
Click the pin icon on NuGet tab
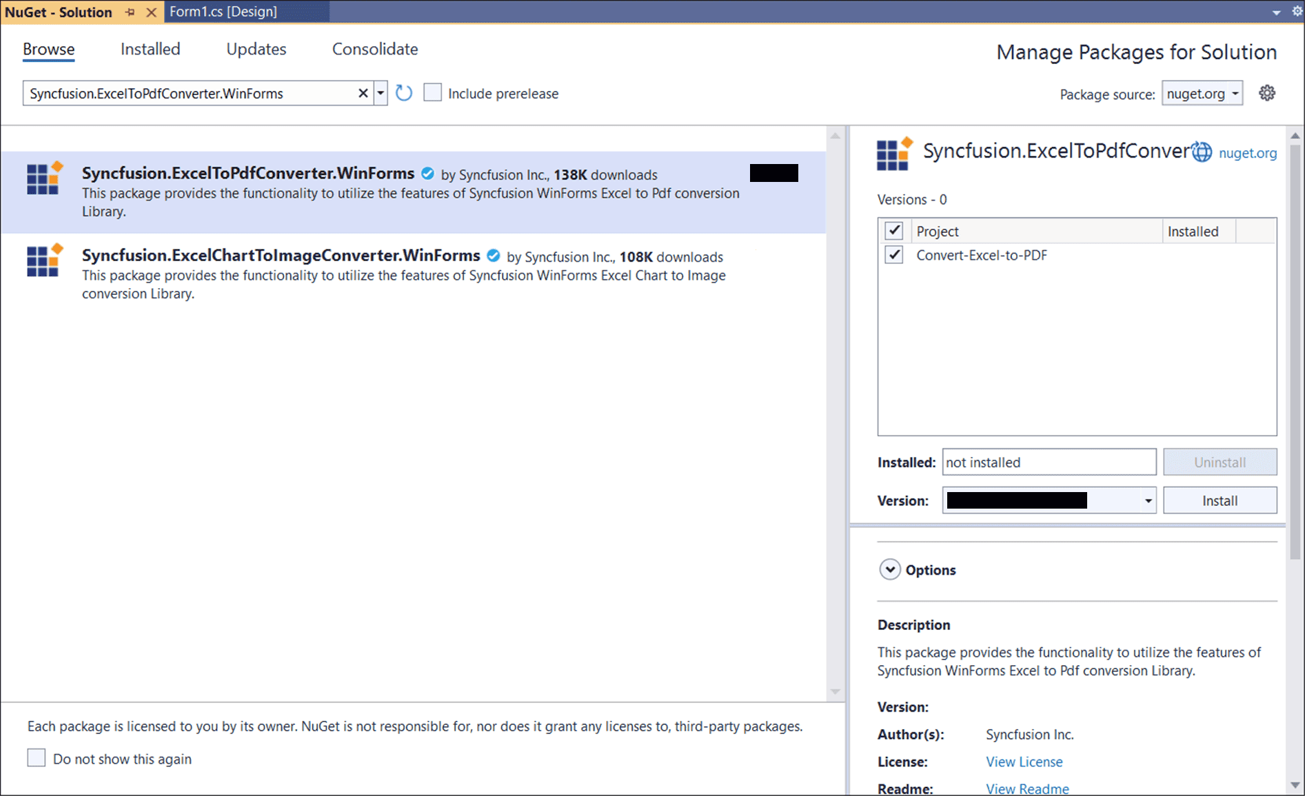click(130, 12)
